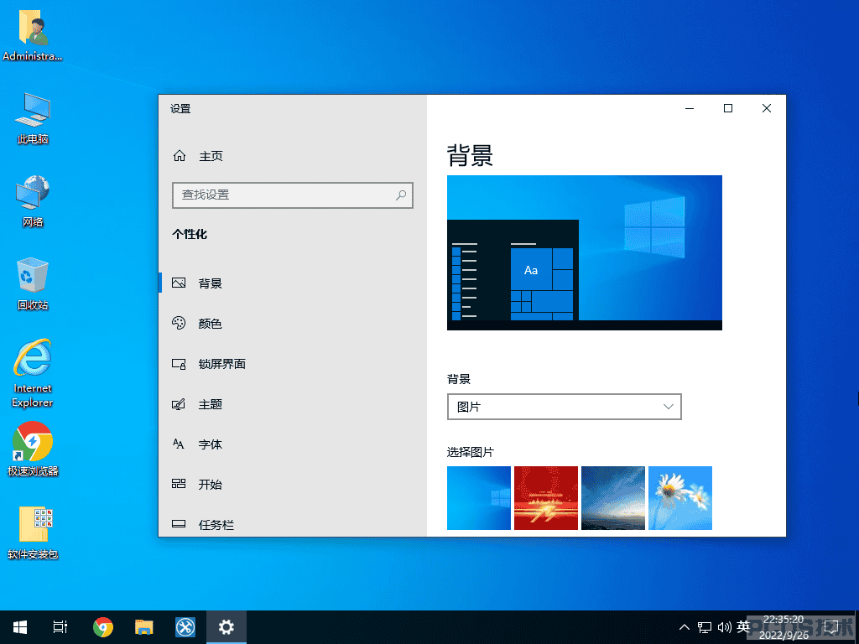Open the network status tray icon
Screen dimensions: 859x644
coord(705,627)
